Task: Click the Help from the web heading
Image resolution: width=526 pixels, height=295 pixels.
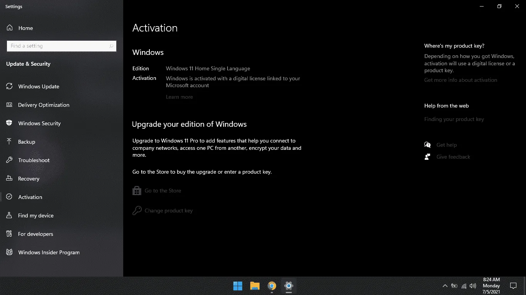Action: coord(447,106)
